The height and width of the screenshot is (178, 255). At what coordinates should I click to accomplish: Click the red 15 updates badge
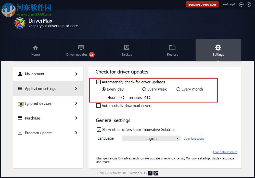click(92, 55)
